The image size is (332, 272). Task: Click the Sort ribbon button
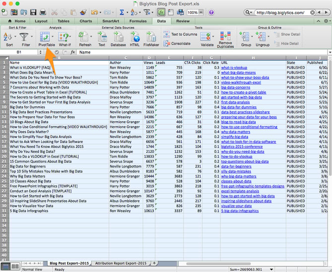tap(8, 39)
